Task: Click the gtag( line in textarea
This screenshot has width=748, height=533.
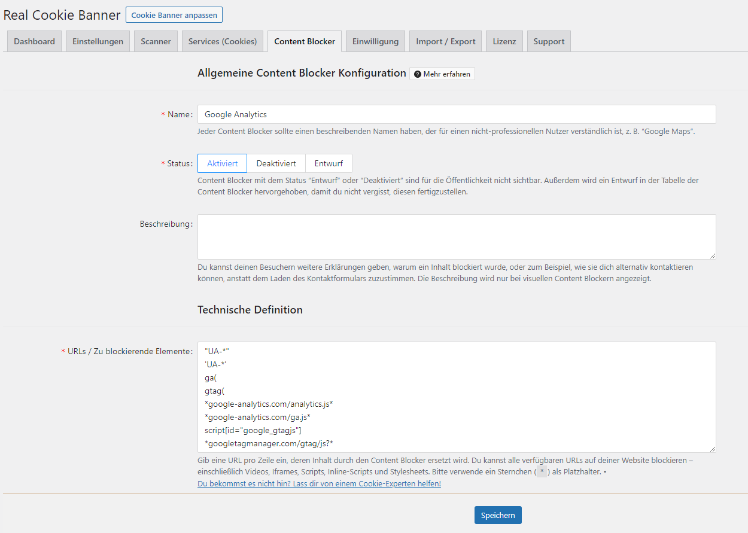Action: click(214, 391)
